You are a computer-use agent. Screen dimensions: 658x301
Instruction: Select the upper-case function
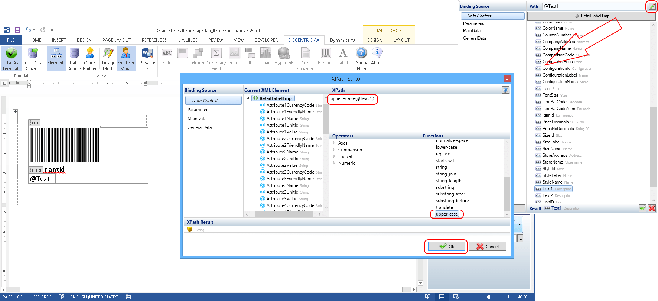pos(447,214)
